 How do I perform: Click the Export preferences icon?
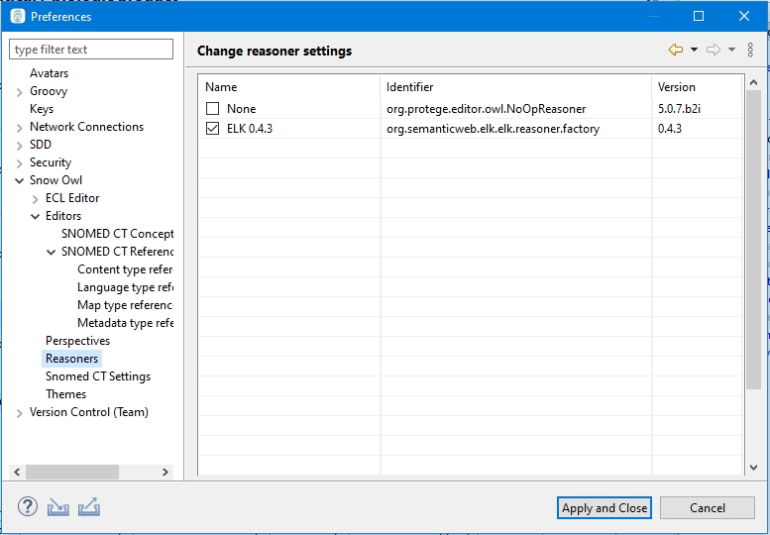pos(89,507)
